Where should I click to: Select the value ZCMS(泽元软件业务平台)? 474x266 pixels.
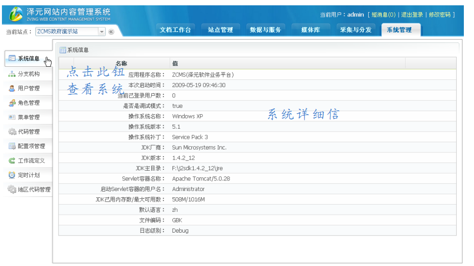203,75
